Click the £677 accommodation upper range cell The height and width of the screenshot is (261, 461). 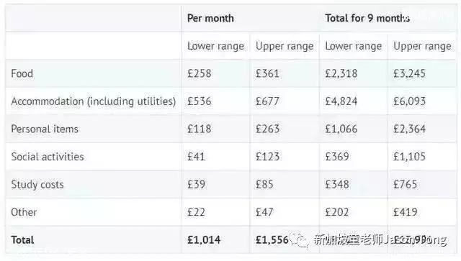267,101
